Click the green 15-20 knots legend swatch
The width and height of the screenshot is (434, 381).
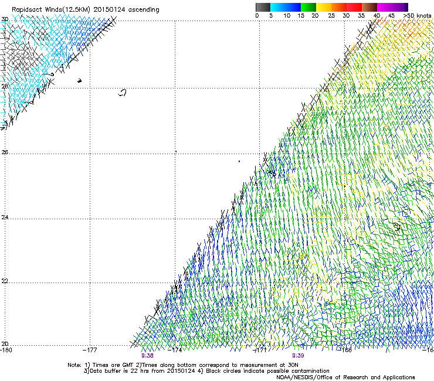point(308,7)
